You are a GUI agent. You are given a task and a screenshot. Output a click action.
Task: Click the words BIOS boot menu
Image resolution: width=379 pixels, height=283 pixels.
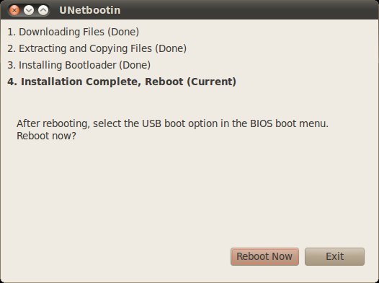(289, 123)
